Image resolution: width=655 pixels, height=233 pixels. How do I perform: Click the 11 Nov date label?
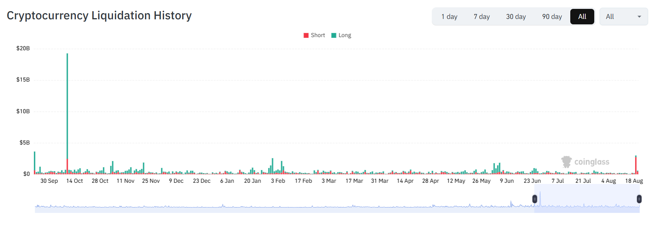(125, 181)
